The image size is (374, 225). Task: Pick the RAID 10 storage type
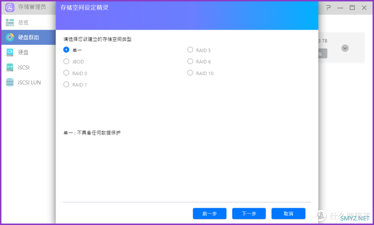coord(190,73)
